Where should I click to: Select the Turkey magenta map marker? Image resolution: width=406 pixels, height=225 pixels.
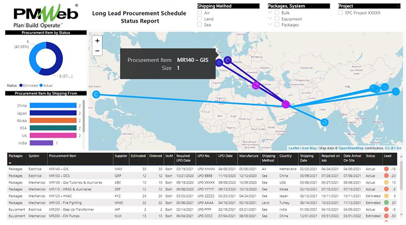[x=256, y=85]
